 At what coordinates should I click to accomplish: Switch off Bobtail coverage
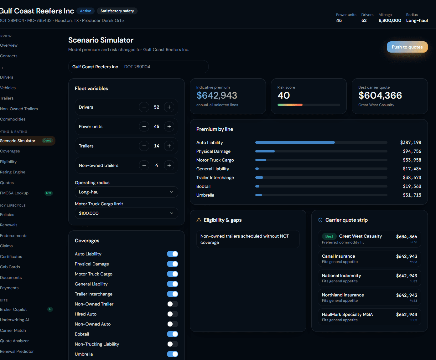click(173, 334)
